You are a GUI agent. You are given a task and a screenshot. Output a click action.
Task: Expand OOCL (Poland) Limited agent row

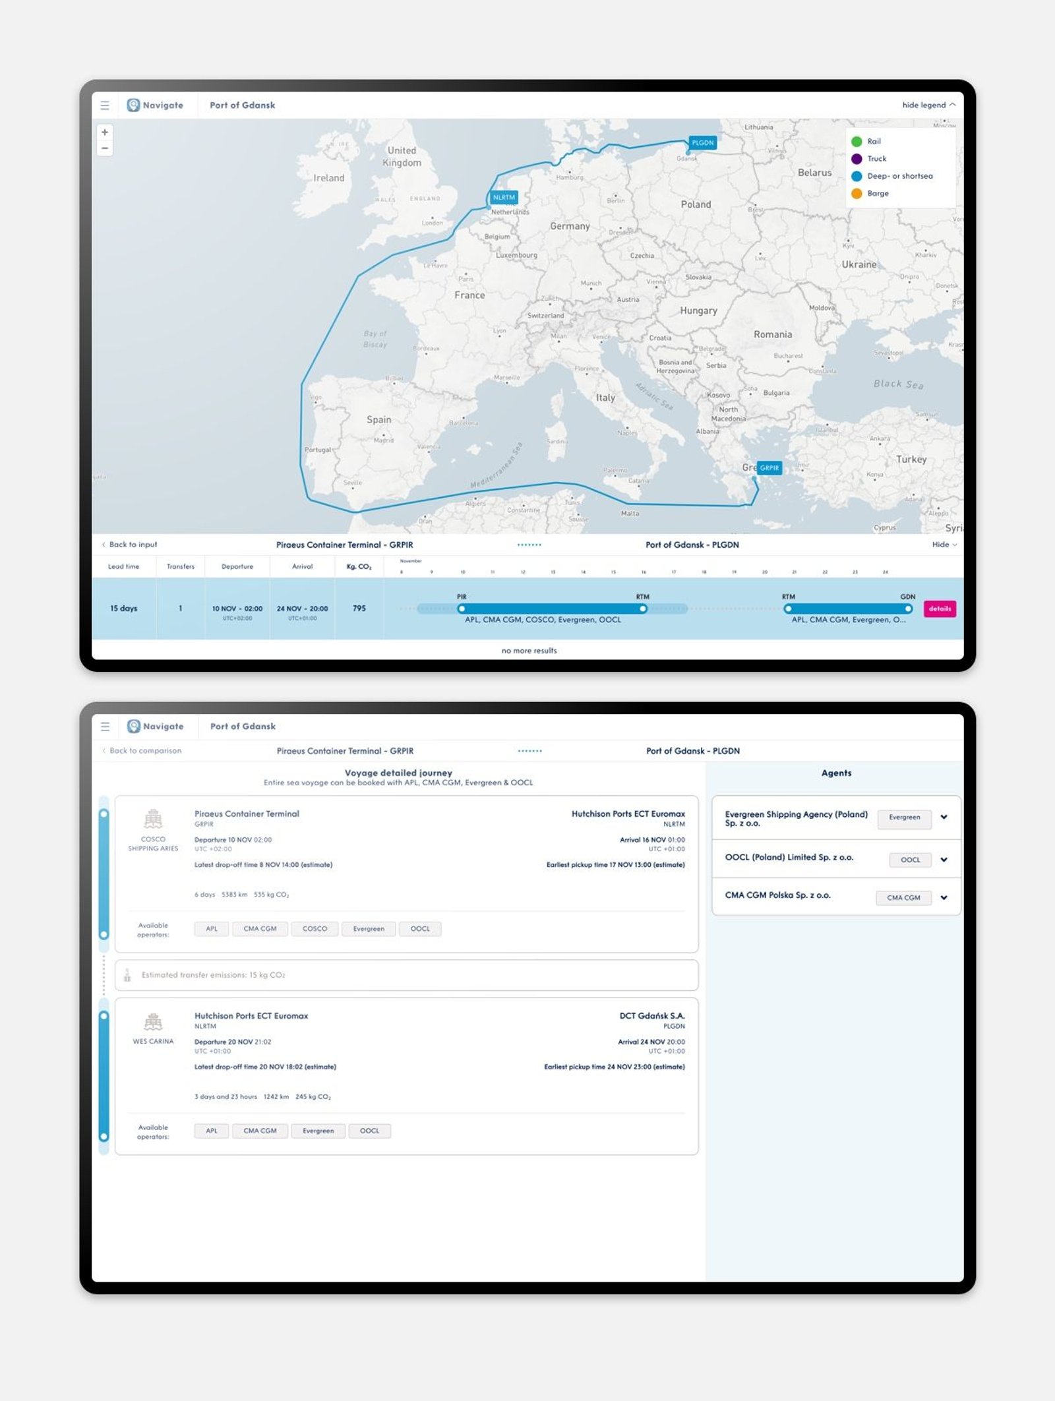pyautogui.click(x=944, y=860)
